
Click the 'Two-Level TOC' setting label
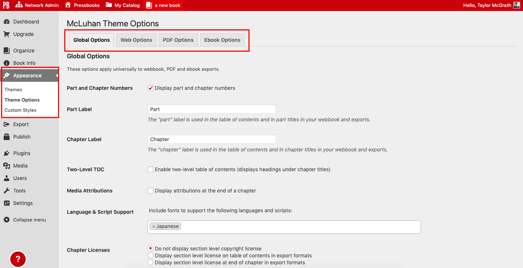click(x=86, y=169)
